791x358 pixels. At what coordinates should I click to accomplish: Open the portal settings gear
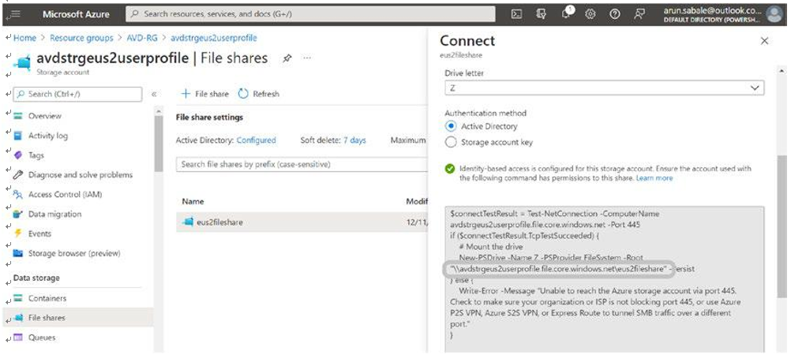click(590, 14)
